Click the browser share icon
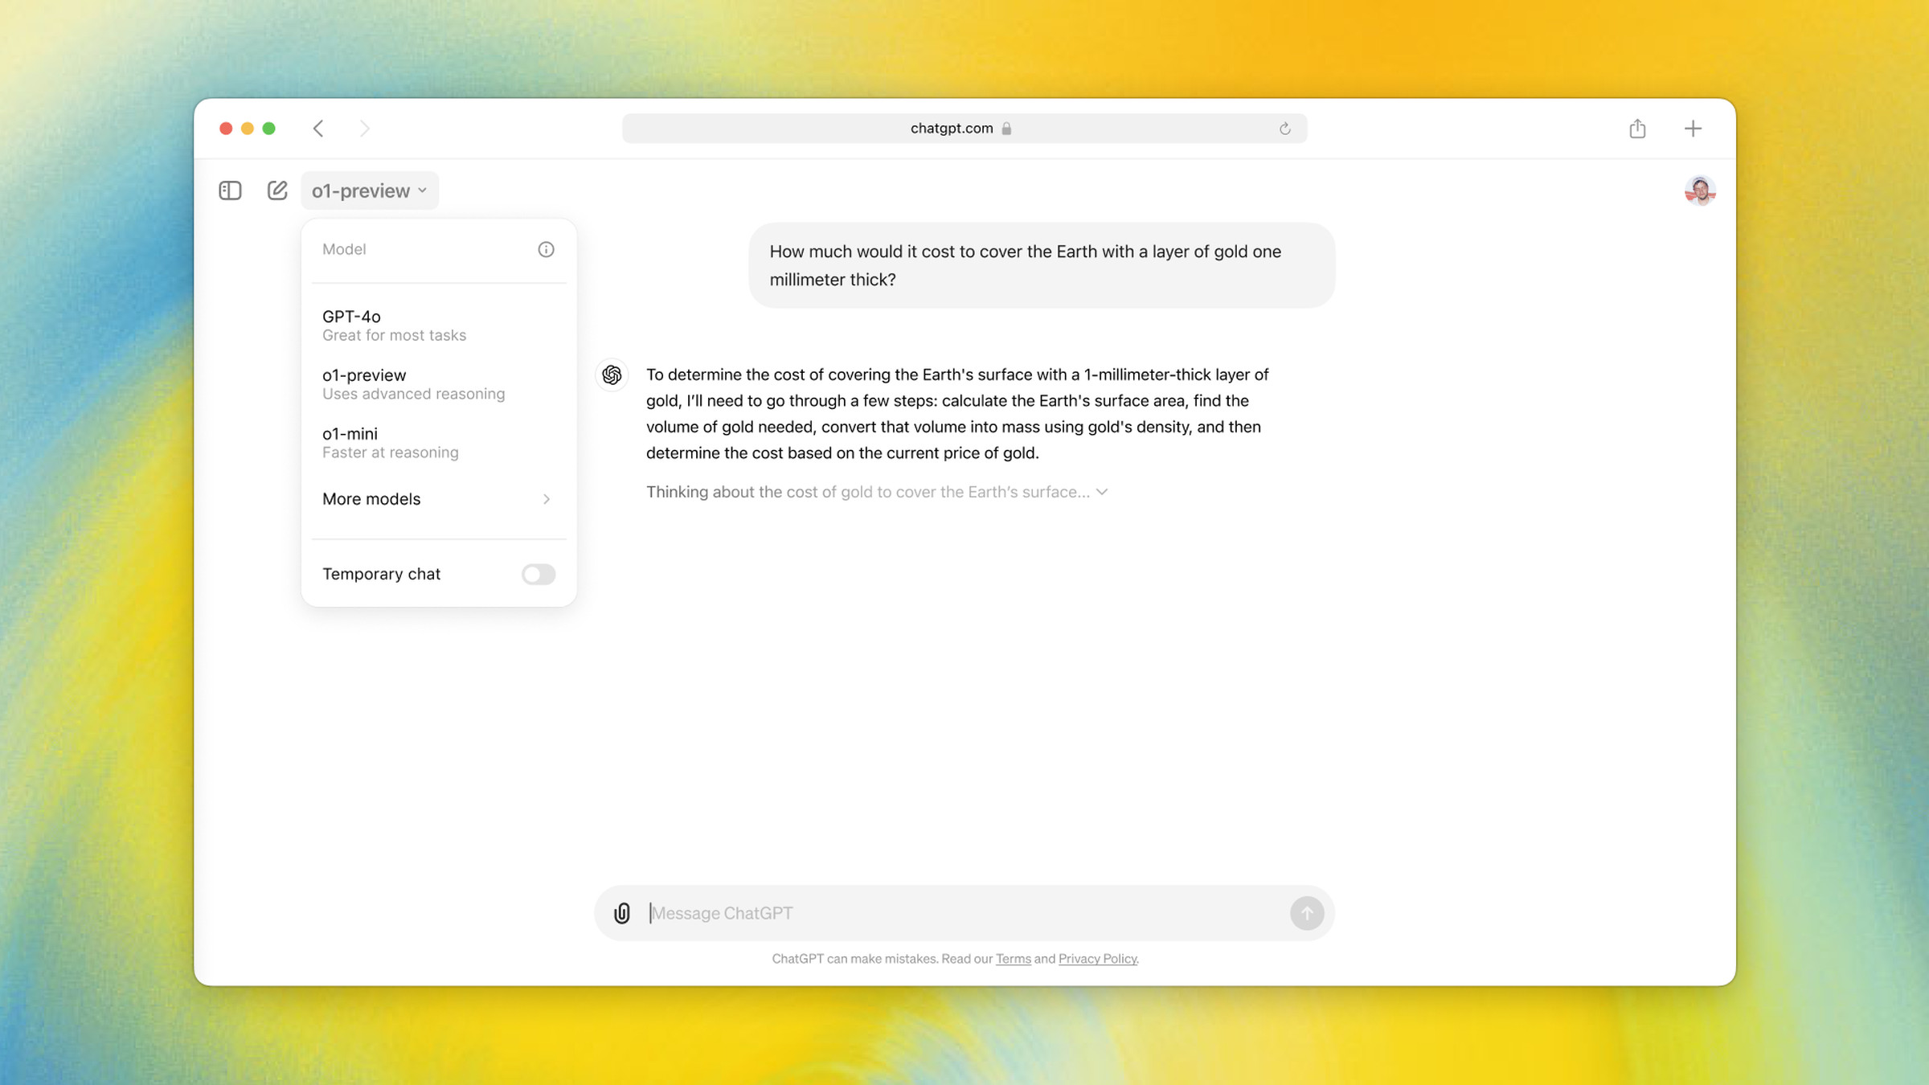Image resolution: width=1929 pixels, height=1085 pixels. (1637, 129)
